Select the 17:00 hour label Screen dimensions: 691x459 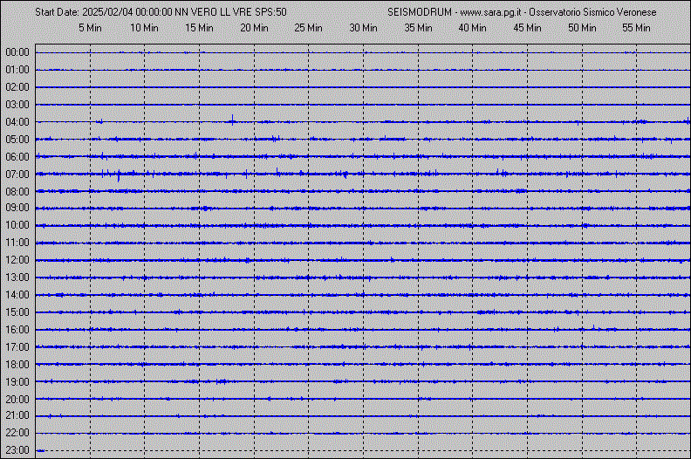[17, 347]
